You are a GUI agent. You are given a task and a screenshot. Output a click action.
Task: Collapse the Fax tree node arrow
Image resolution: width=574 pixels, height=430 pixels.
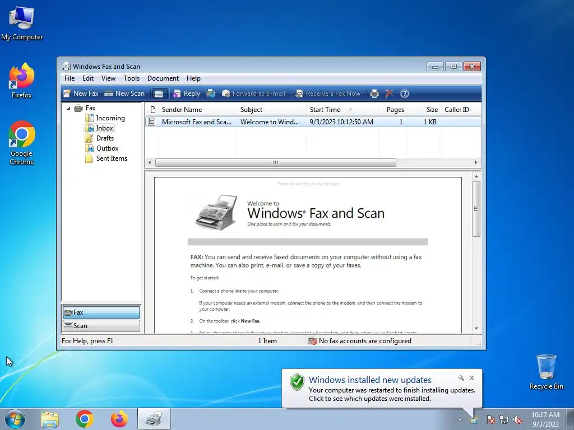[68, 109]
